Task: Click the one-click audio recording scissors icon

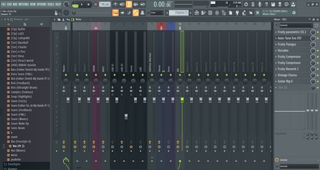Action: click(x=253, y=4)
